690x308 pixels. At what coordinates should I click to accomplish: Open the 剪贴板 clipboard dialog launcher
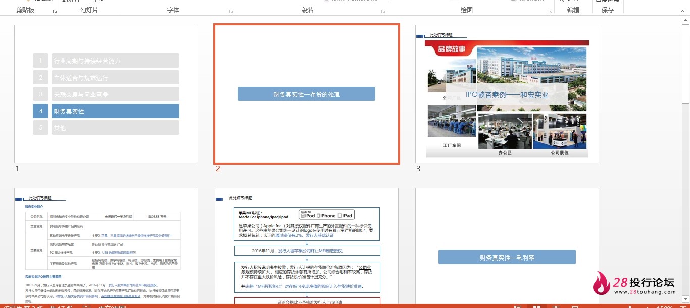click(55, 11)
